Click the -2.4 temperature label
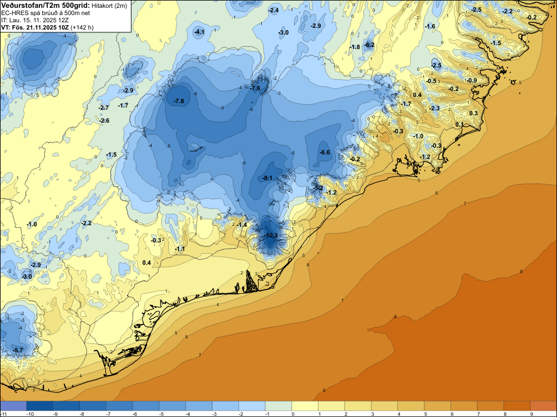Image resolution: width=557 pixels, height=417 pixels. (x=273, y=10)
